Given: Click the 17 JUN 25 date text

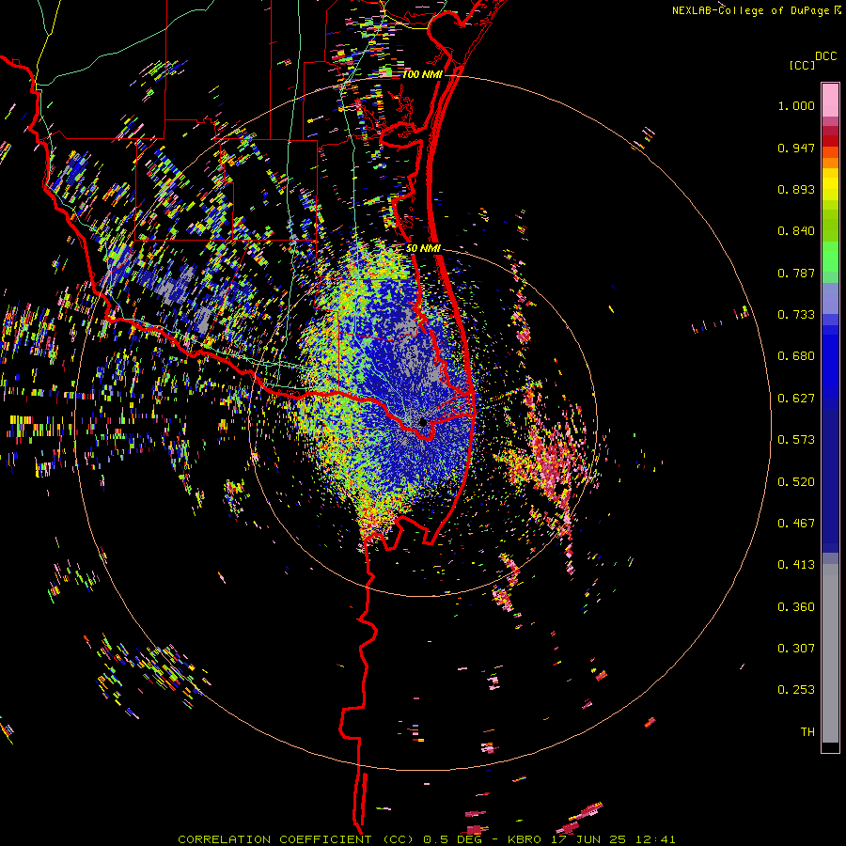Looking at the screenshot, I should point(588,839).
